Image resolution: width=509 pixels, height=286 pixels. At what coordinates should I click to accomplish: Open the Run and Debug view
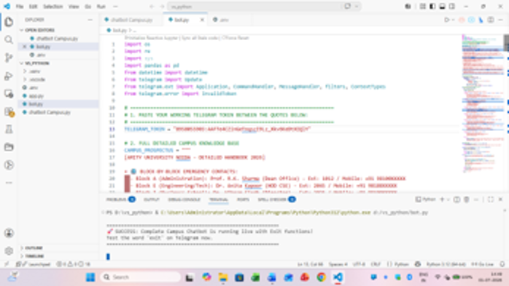click(9, 76)
